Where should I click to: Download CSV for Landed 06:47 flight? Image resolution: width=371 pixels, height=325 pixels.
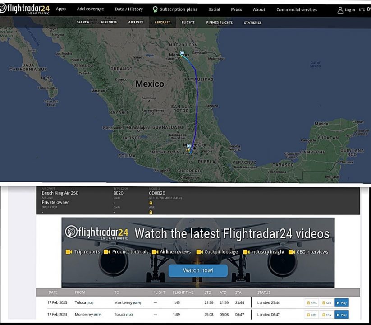[326, 315]
